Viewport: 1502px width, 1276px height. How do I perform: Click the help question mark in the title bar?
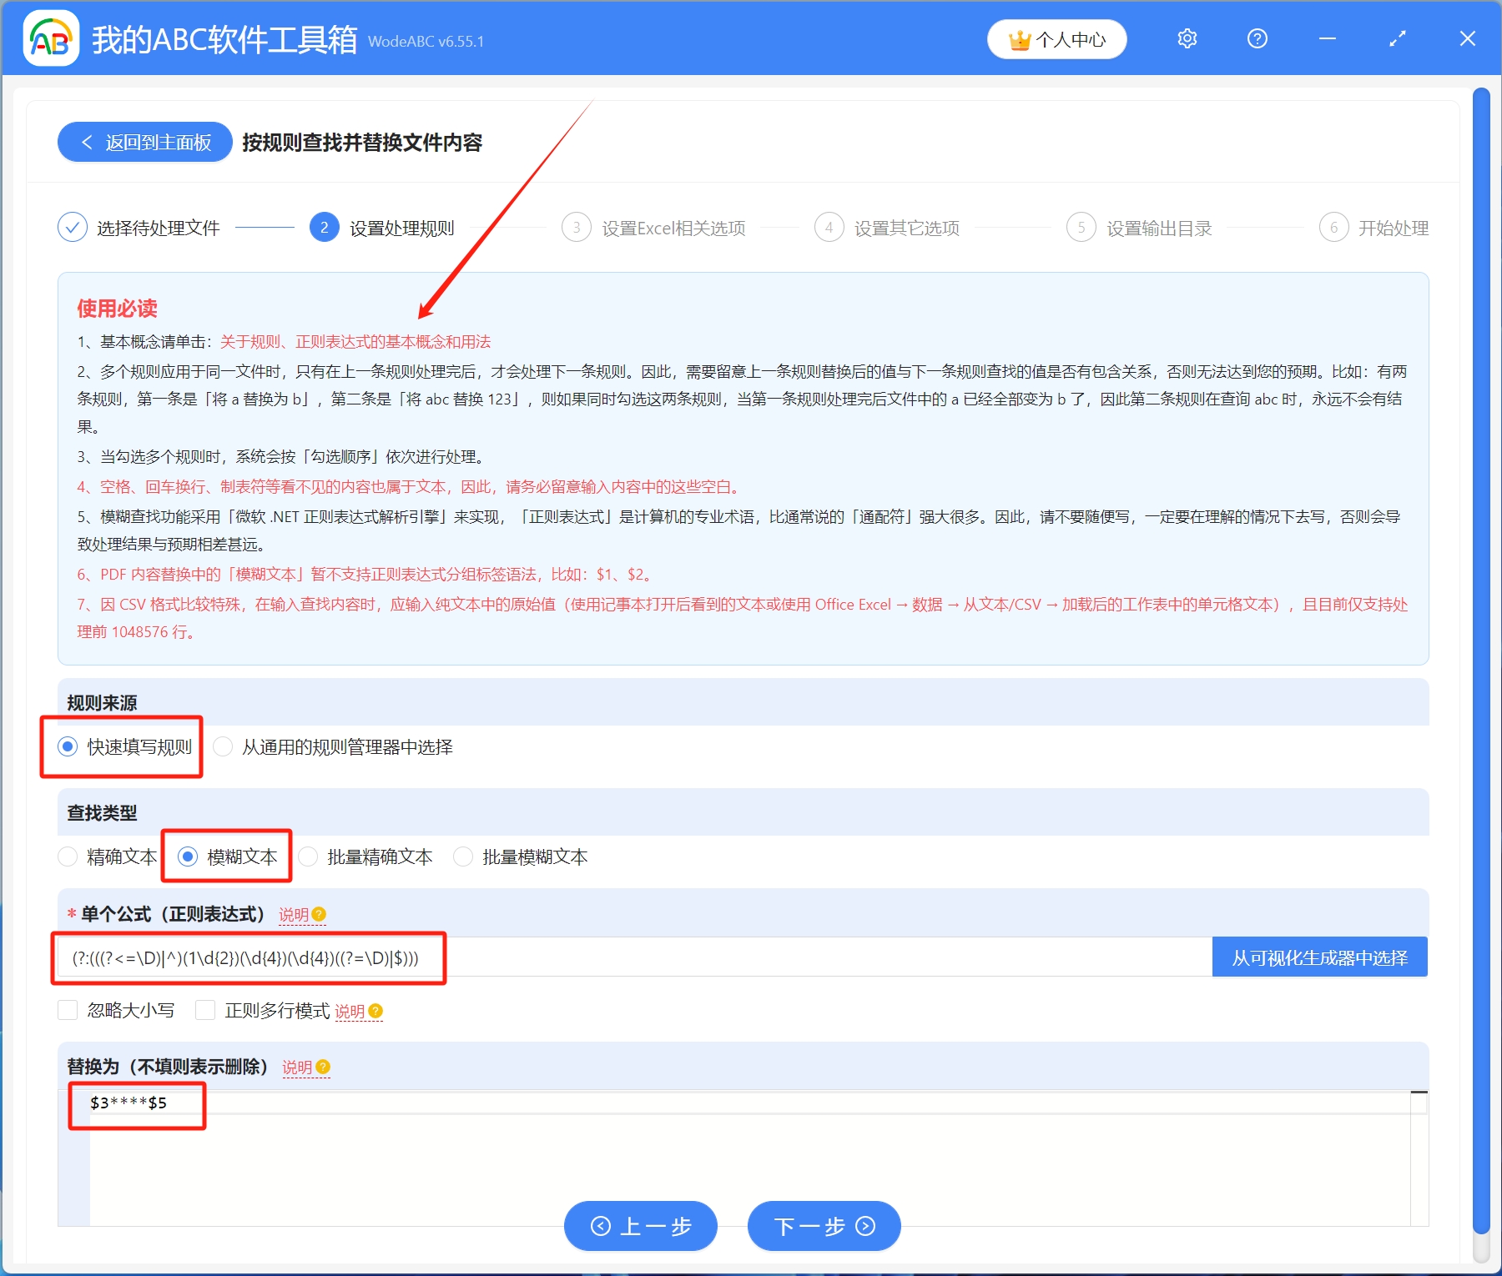1257,38
